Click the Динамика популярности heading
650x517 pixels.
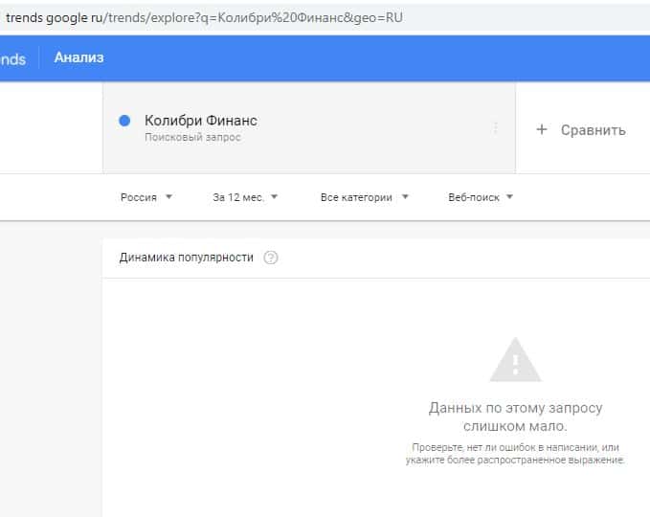tap(187, 258)
